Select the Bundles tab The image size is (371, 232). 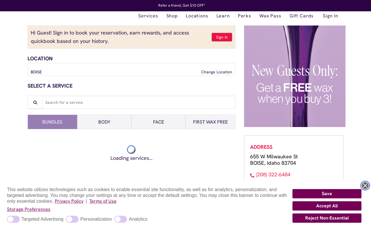click(x=52, y=122)
